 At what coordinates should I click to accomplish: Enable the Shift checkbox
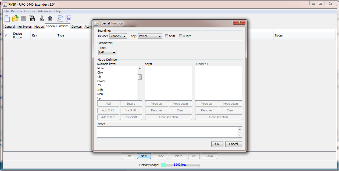tap(167, 36)
